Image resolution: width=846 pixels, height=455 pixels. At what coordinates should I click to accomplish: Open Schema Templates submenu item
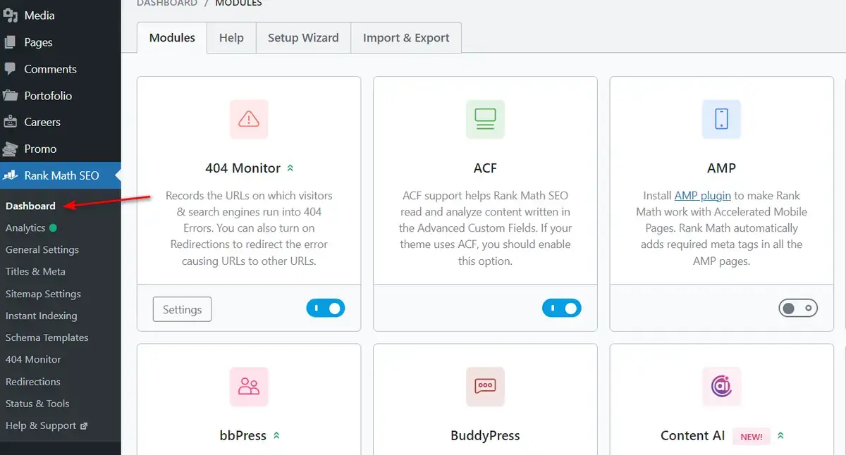pyautogui.click(x=47, y=338)
